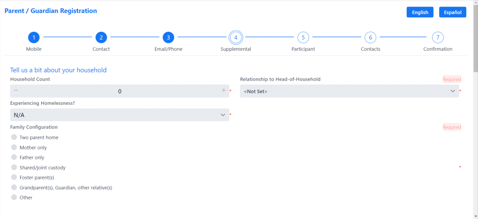This screenshot has height=219, width=478.
Task: Go to step 2 Contact circle
Action: pyautogui.click(x=101, y=38)
